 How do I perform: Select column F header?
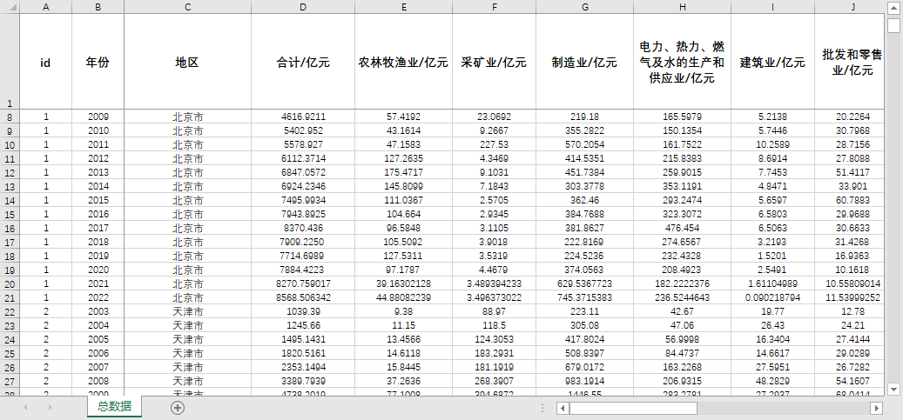(x=494, y=6)
